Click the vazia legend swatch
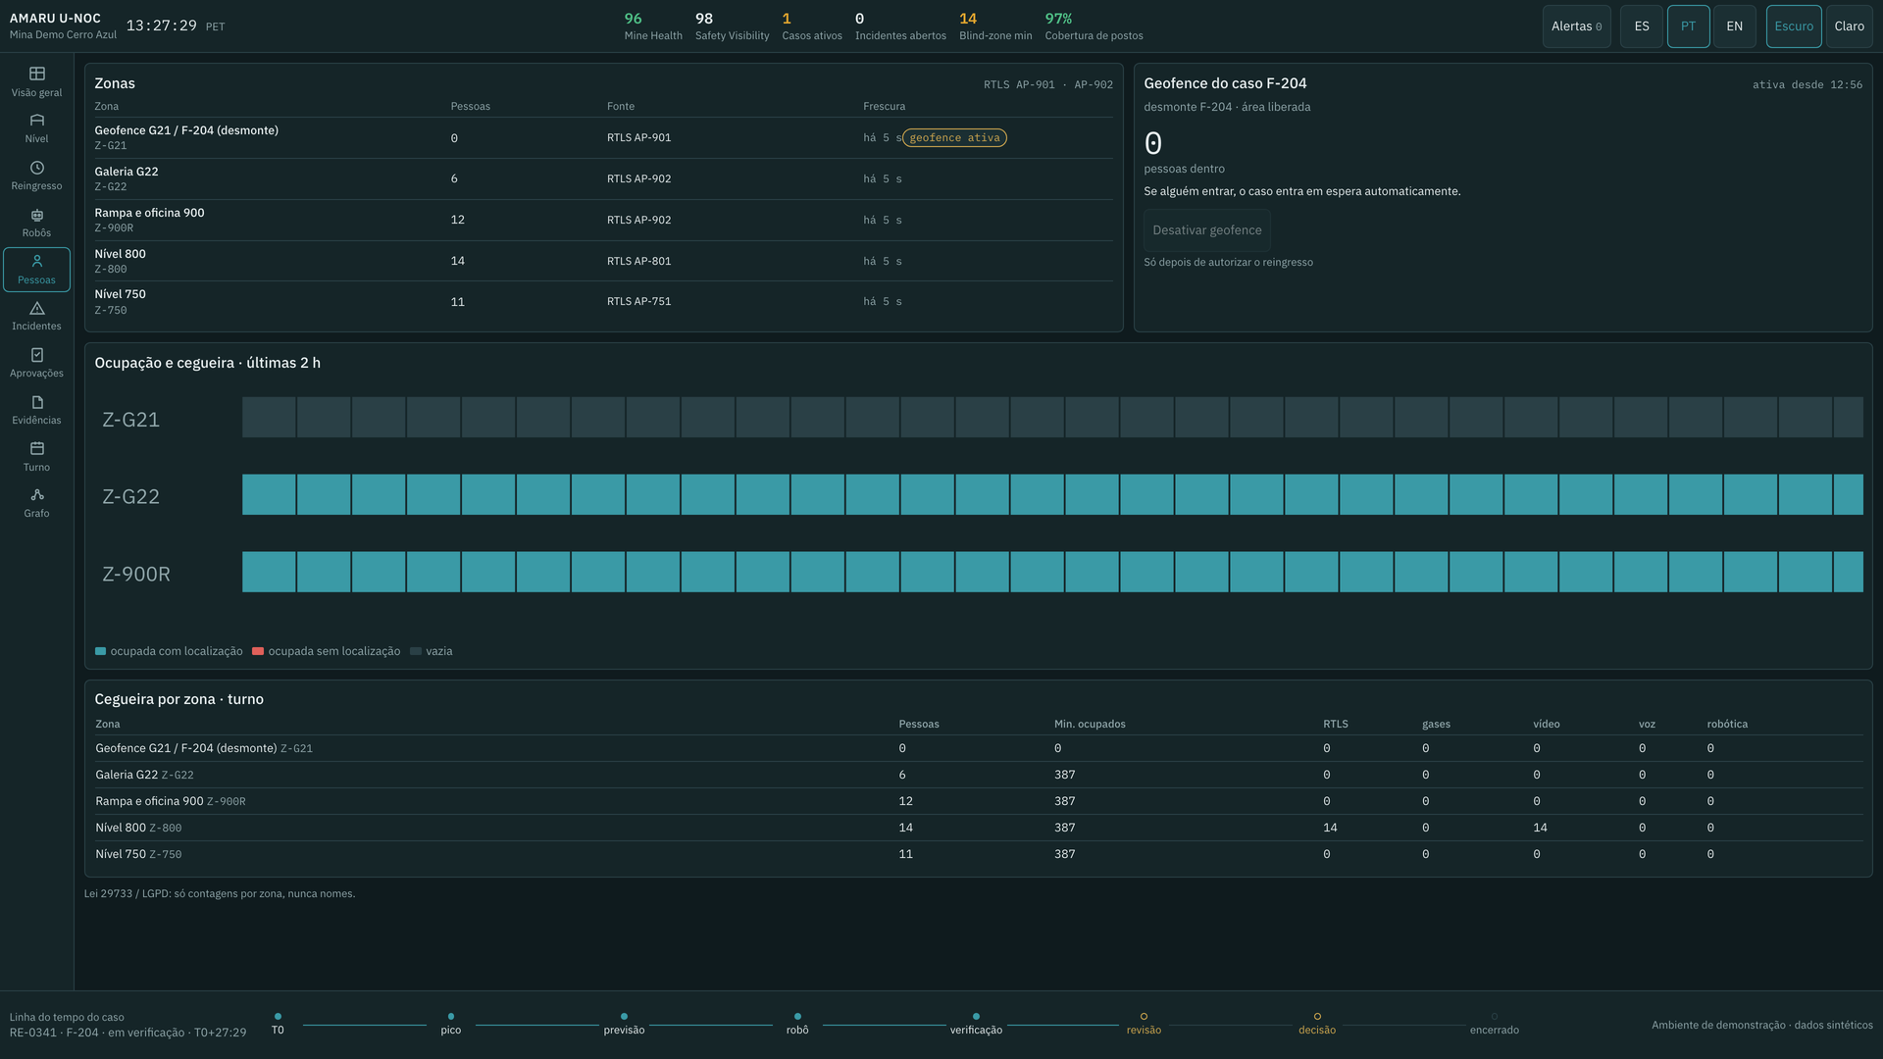 pyautogui.click(x=416, y=651)
